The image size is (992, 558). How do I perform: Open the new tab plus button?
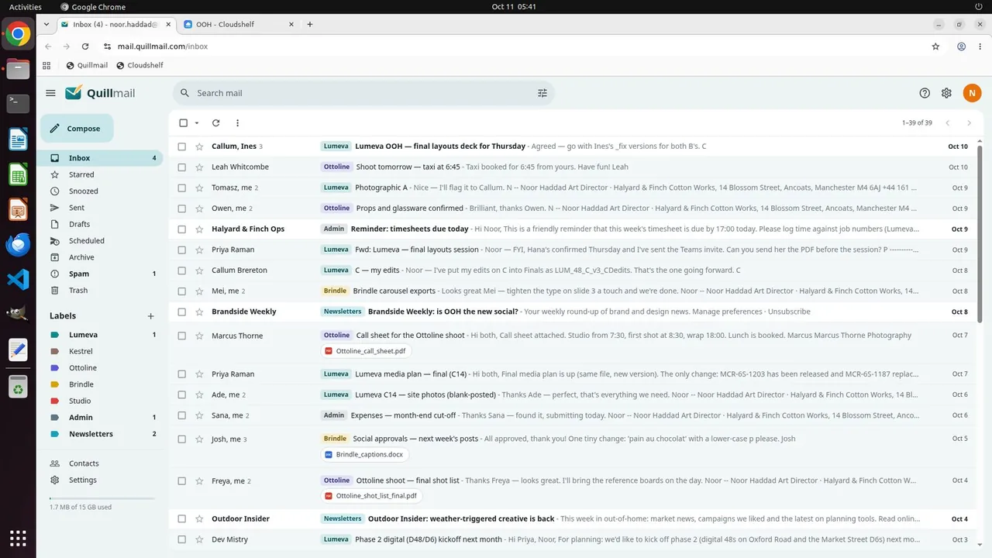click(310, 24)
